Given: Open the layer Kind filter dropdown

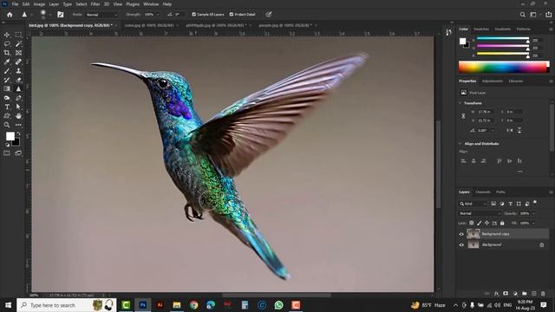Looking at the screenshot, I should [473, 204].
